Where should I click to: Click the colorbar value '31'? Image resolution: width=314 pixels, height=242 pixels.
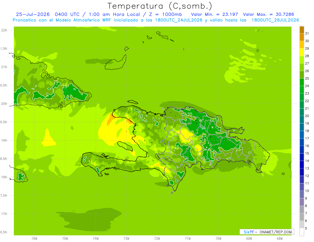tap(307, 33)
